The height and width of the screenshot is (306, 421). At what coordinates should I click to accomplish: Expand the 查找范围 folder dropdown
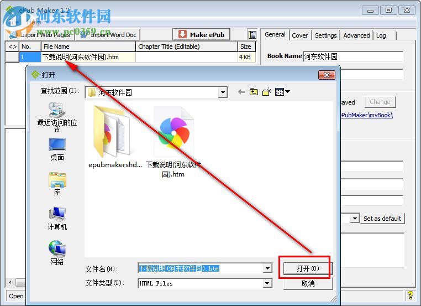tap(223, 92)
